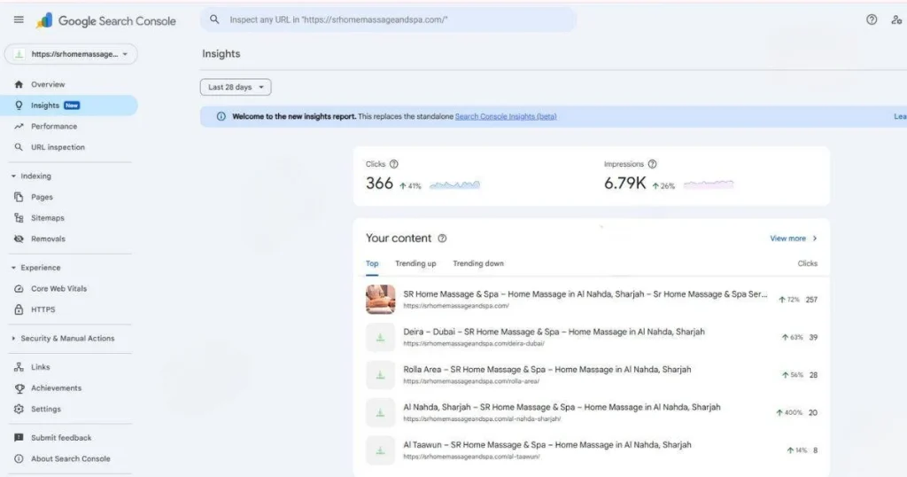Image resolution: width=907 pixels, height=477 pixels.
Task: Click the help icon next to Impressions
Action: pos(653,164)
